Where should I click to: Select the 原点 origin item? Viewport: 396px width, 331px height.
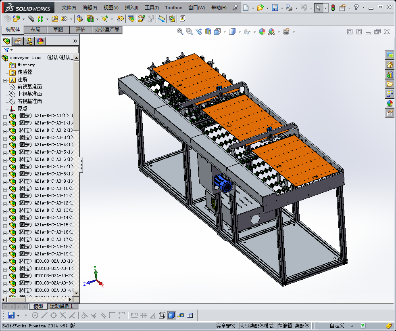point(22,109)
